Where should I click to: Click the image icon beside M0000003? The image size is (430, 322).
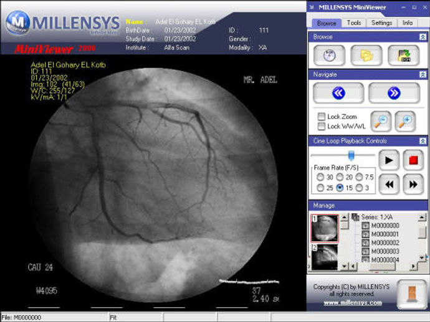pyautogui.click(x=366, y=251)
